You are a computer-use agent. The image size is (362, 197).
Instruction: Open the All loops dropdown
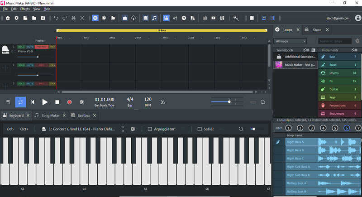[290, 41]
